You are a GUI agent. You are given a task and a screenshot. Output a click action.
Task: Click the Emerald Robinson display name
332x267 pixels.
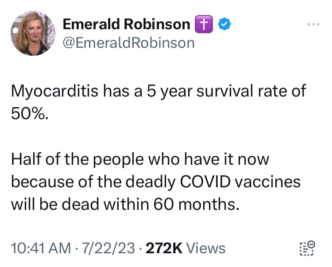pyautogui.click(x=127, y=25)
